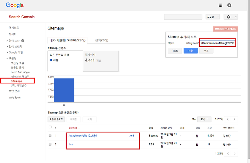Open robots.txt 테스터 in the sidebar
The image size is (250, 163).
(x=20, y=76)
